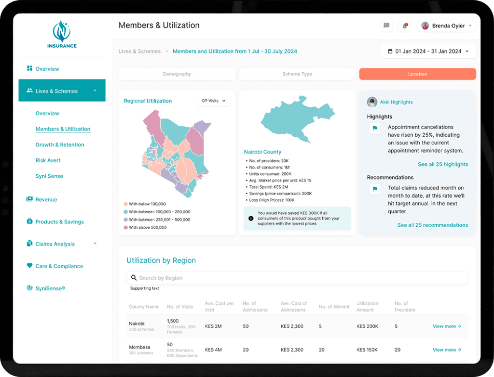Click the SyniSense spiral icon

(x=29, y=288)
